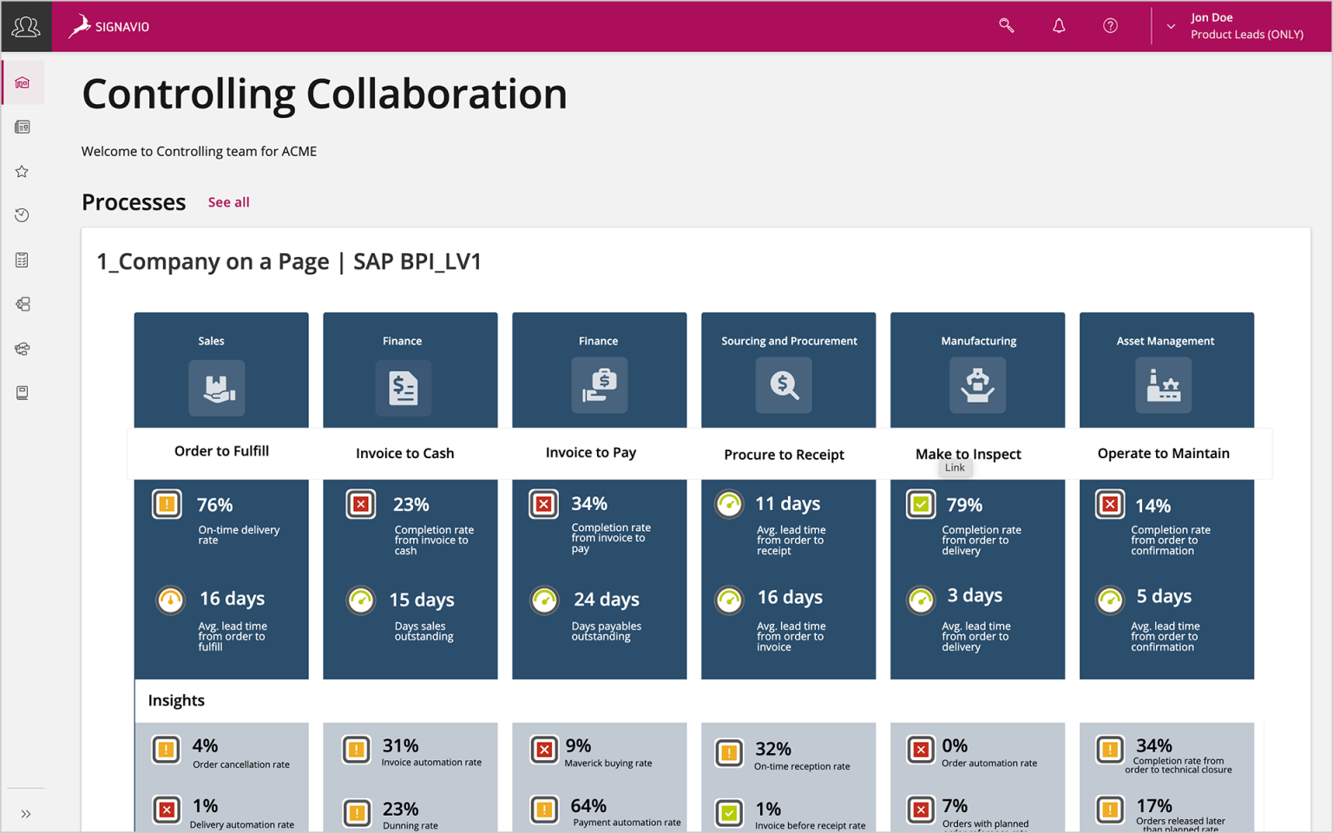
Task: Open the Home icon in the sidebar
Action: (x=23, y=82)
